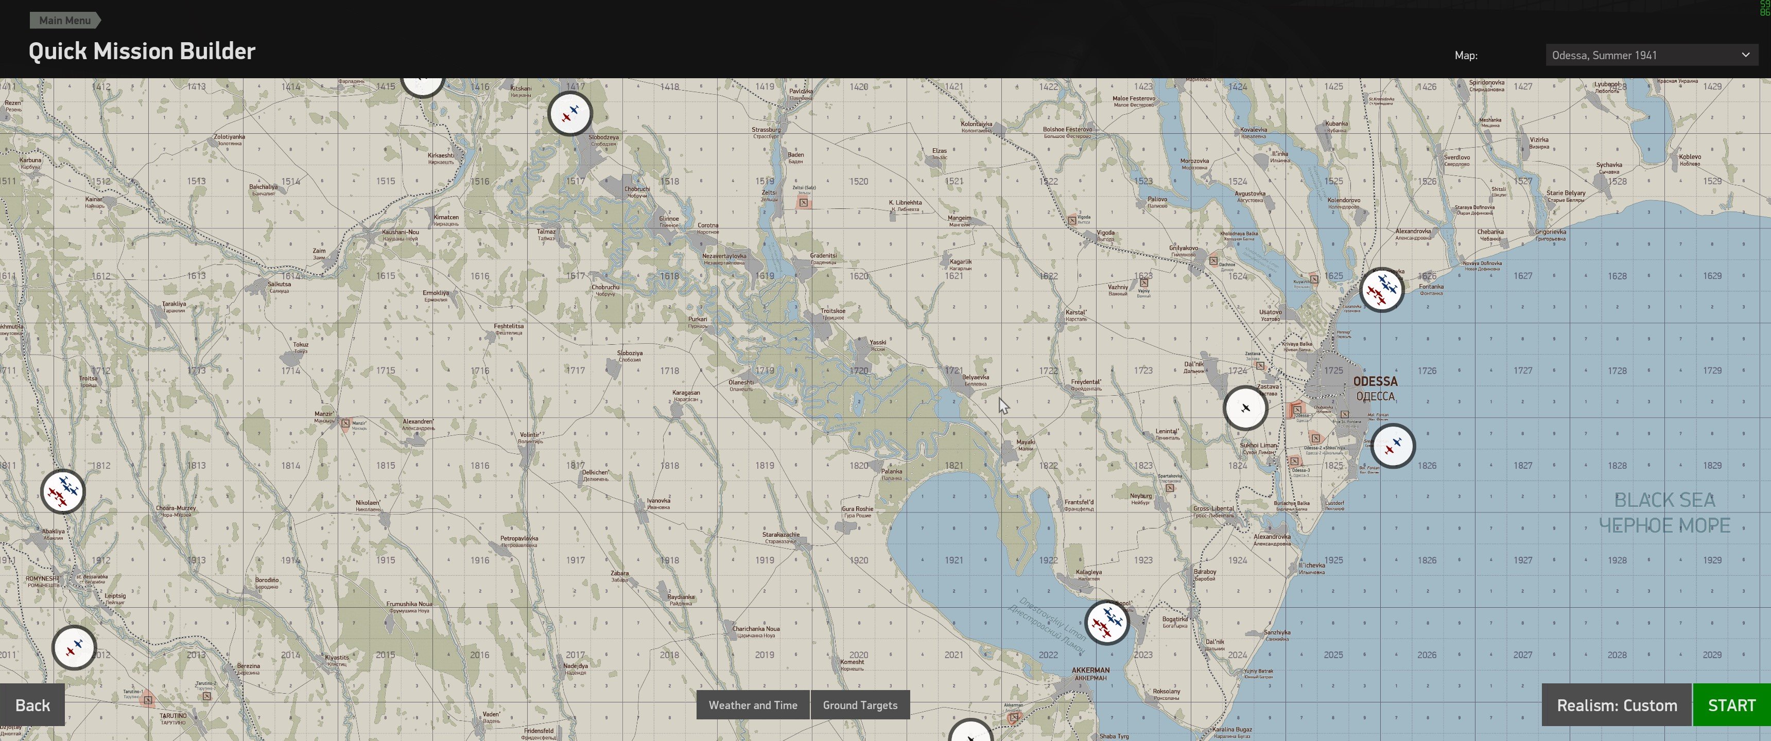This screenshot has height=741, width=1771.
Task: Click the TARUTINO town label
Action: (173, 716)
